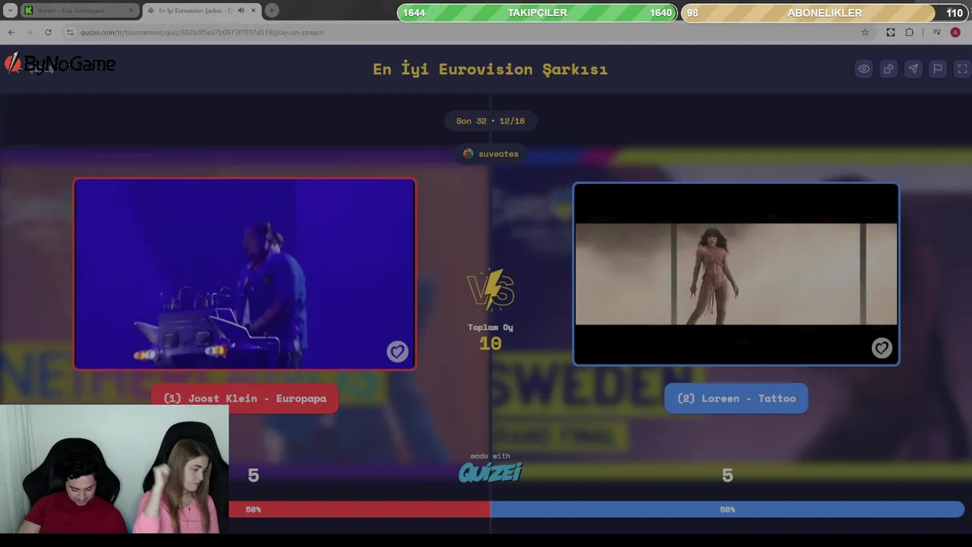Click the black square extension icon
The image size is (972, 547).
(x=891, y=32)
